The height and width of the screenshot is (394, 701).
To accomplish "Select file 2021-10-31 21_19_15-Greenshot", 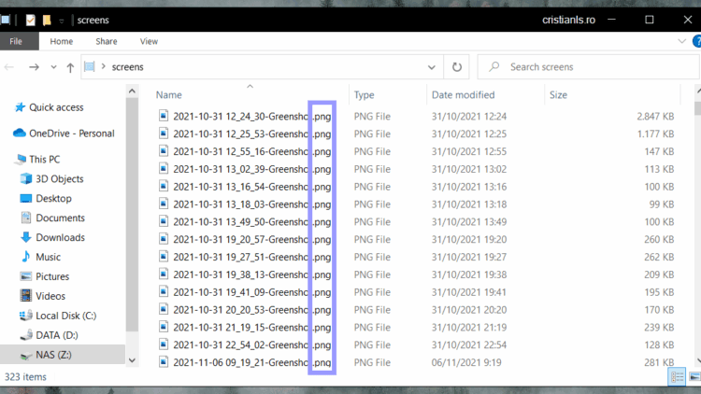I will pyautogui.click(x=252, y=328).
